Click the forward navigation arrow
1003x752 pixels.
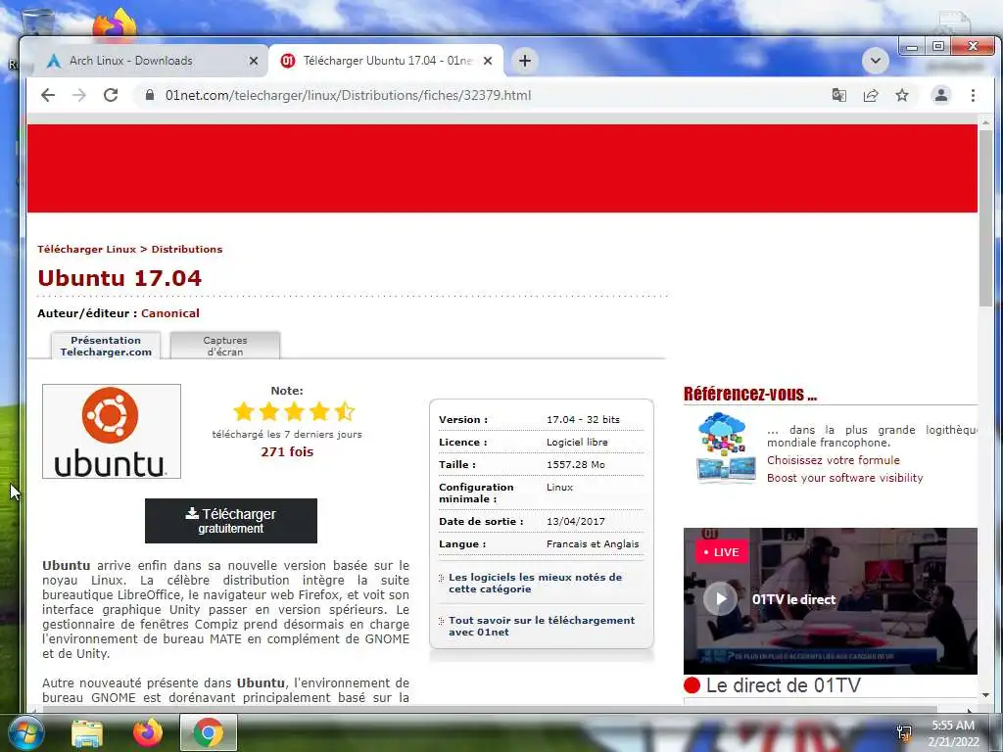(78, 95)
